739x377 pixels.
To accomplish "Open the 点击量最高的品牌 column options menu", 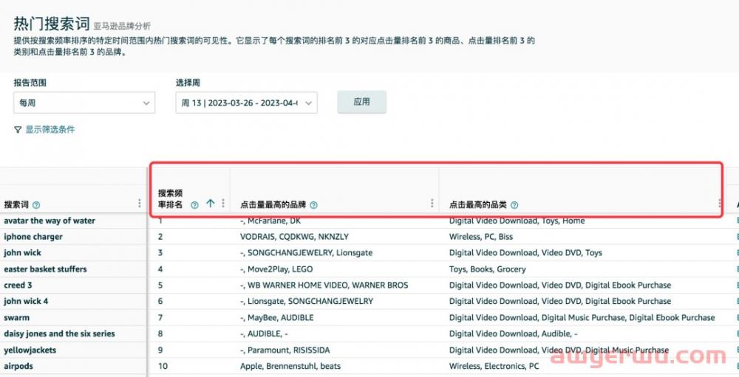I will pyautogui.click(x=432, y=204).
